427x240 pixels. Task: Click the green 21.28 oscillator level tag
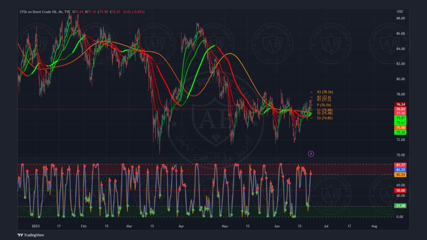400,206
